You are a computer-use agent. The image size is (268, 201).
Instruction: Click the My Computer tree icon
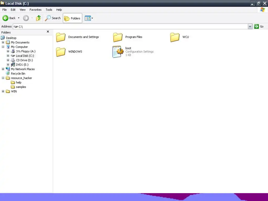[8, 47]
